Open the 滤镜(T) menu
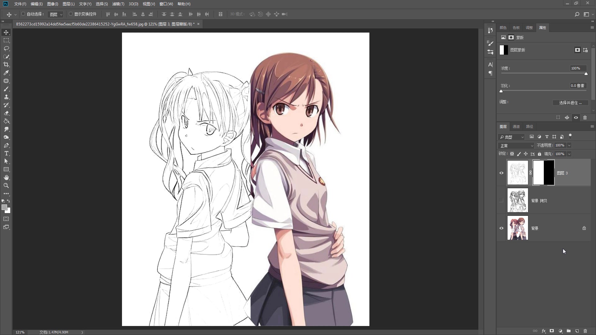The height and width of the screenshot is (335, 596). 118,4
